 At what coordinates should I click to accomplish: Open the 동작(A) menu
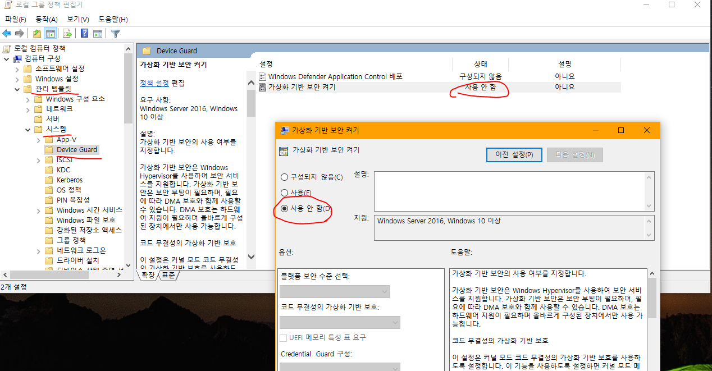pyautogui.click(x=47, y=19)
